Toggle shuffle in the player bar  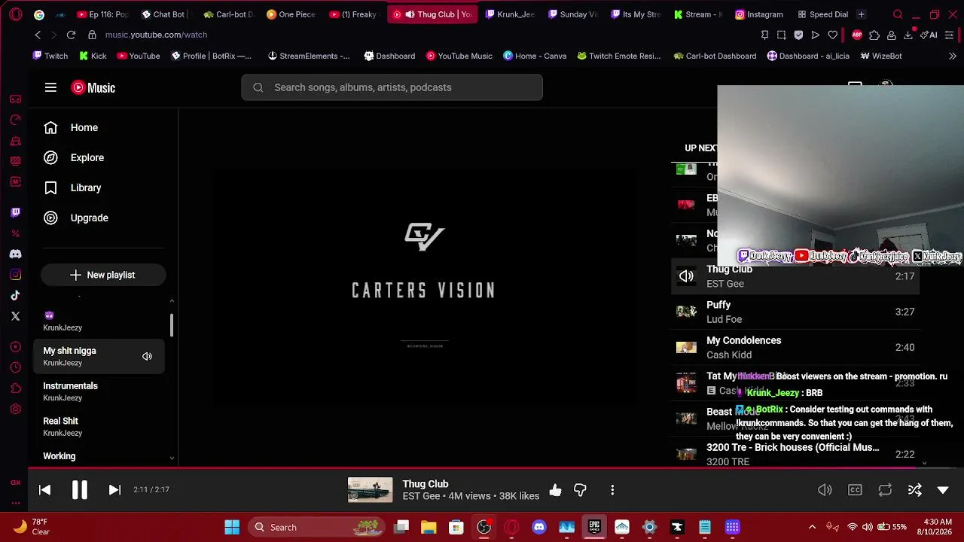pyautogui.click(x=915, y=490)
